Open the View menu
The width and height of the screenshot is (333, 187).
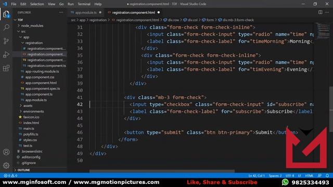coord(52,4)
